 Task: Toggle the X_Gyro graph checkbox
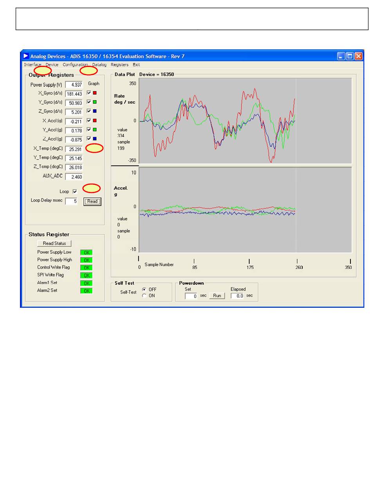(89, 93)
